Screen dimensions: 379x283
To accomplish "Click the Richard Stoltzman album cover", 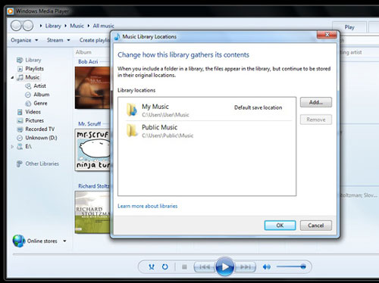I will tap(92, 212).
